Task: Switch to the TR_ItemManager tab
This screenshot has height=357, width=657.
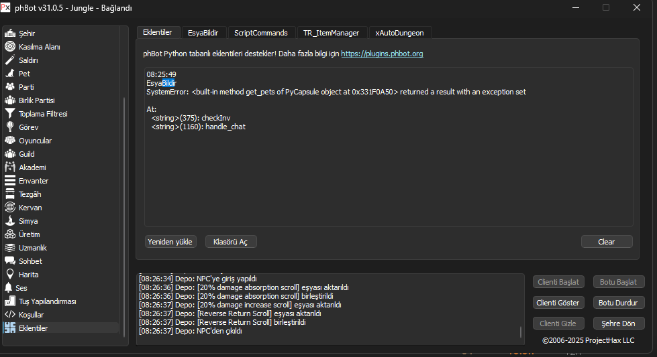Action: pos(332,33)
